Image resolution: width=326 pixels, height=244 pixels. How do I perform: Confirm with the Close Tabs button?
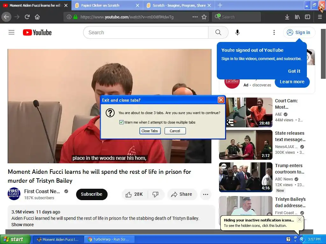(x=150, y=131)
